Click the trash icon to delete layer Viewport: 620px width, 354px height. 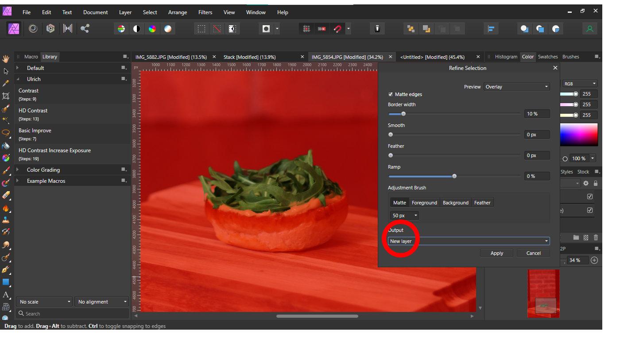point(596,238)
